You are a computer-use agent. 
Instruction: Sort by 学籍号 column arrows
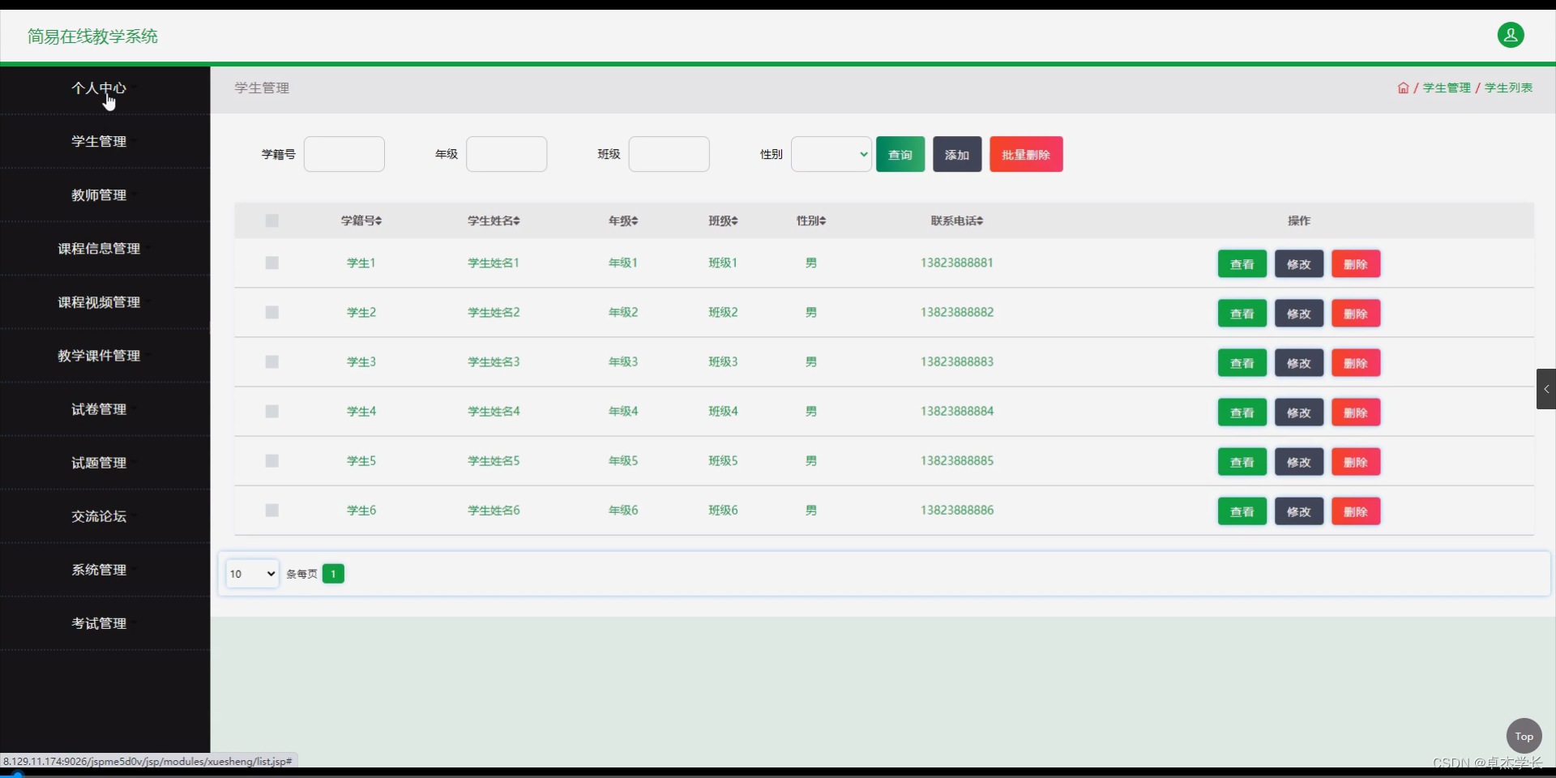[x=378, y=220]
